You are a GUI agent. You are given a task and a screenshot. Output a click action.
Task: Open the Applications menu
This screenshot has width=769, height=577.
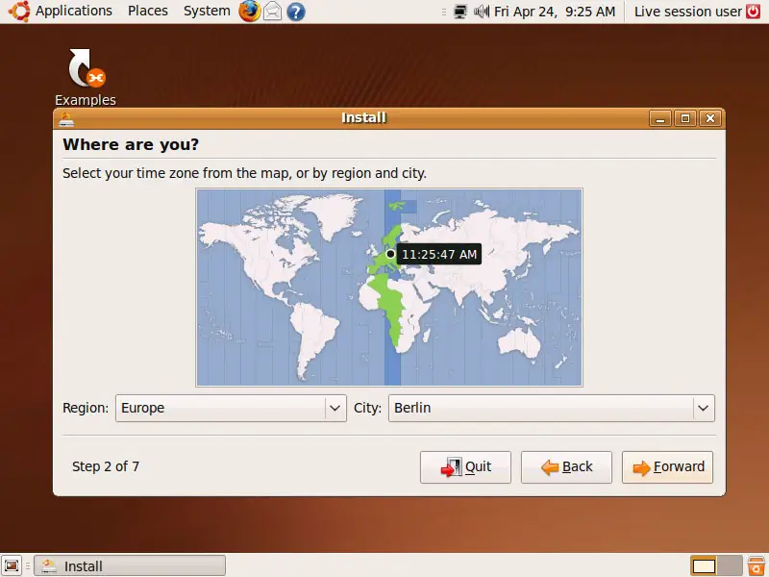tap(74, 11)
